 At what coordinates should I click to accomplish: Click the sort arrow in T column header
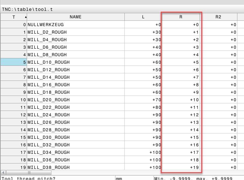coord(25,17)
